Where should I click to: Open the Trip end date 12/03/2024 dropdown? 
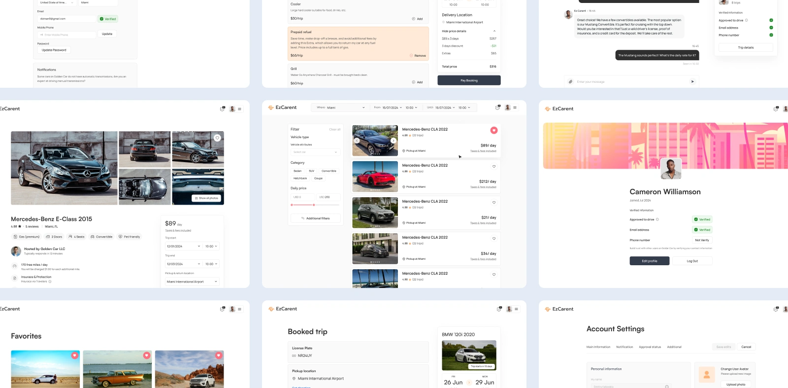(184, 264)
